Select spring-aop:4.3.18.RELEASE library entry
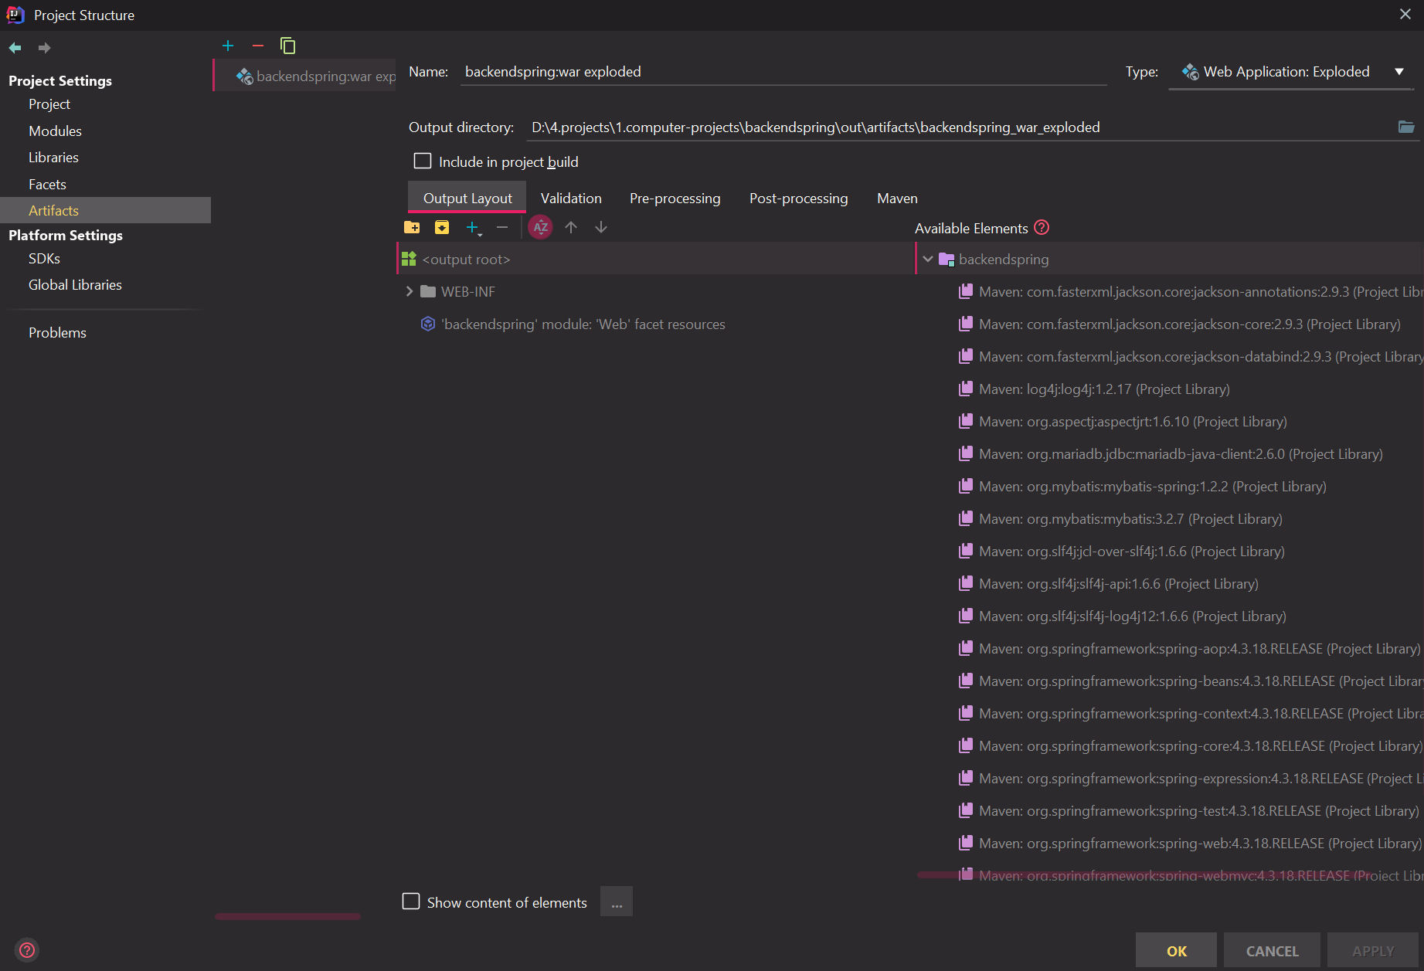The image size is (1424, 971). [1190, 648]
